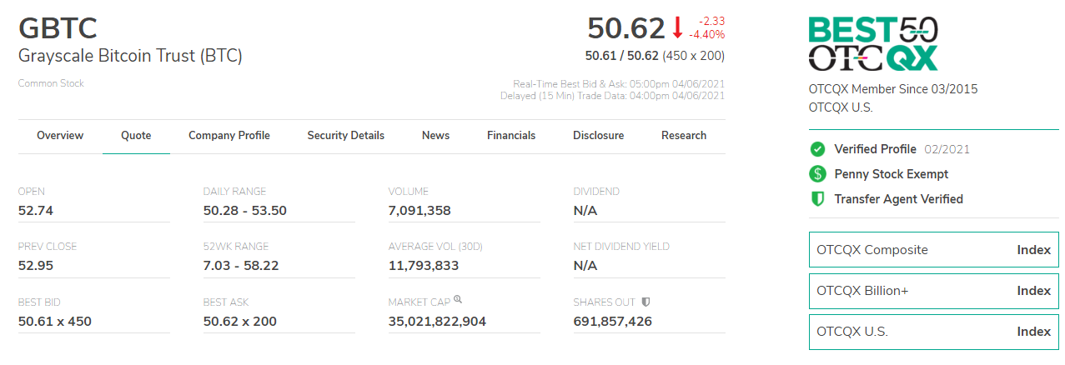
Task: Click the red down arrow price indicator
Action: 677,28
